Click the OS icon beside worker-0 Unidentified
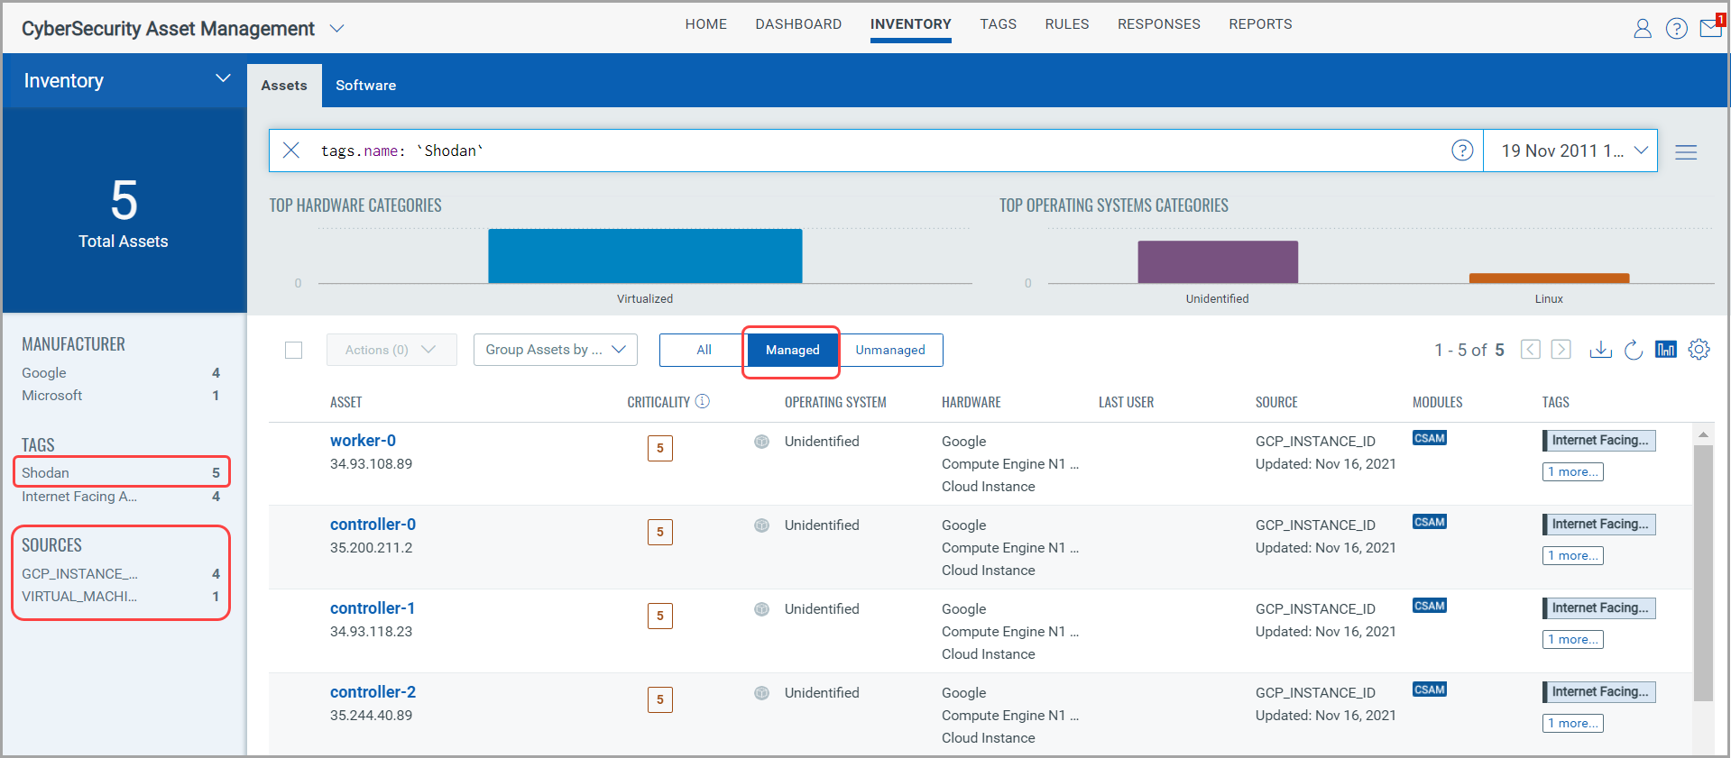 click(762, 442)
